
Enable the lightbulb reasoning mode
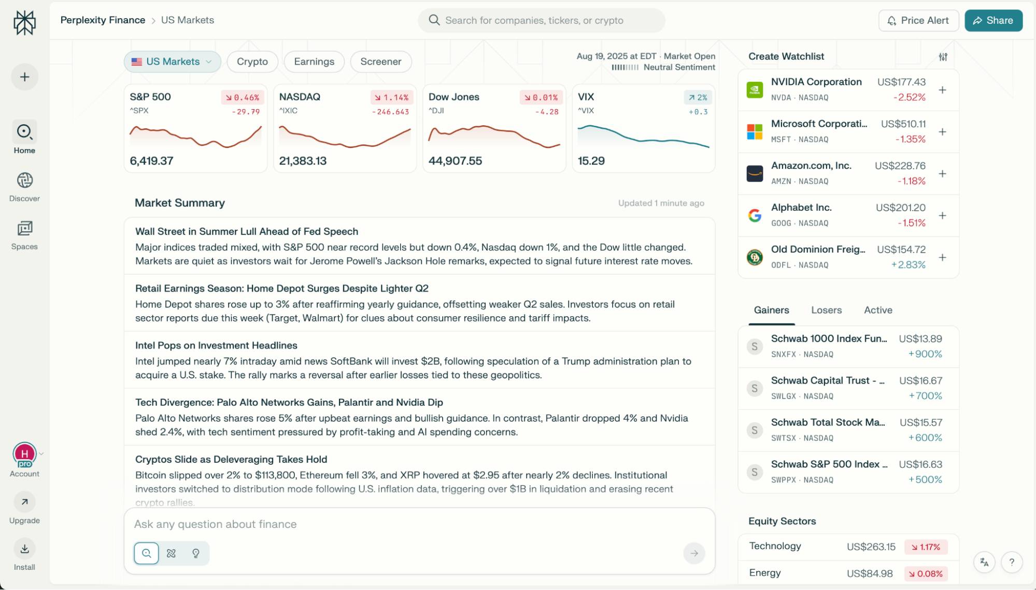pyautogui.click(x=196, y=553)
